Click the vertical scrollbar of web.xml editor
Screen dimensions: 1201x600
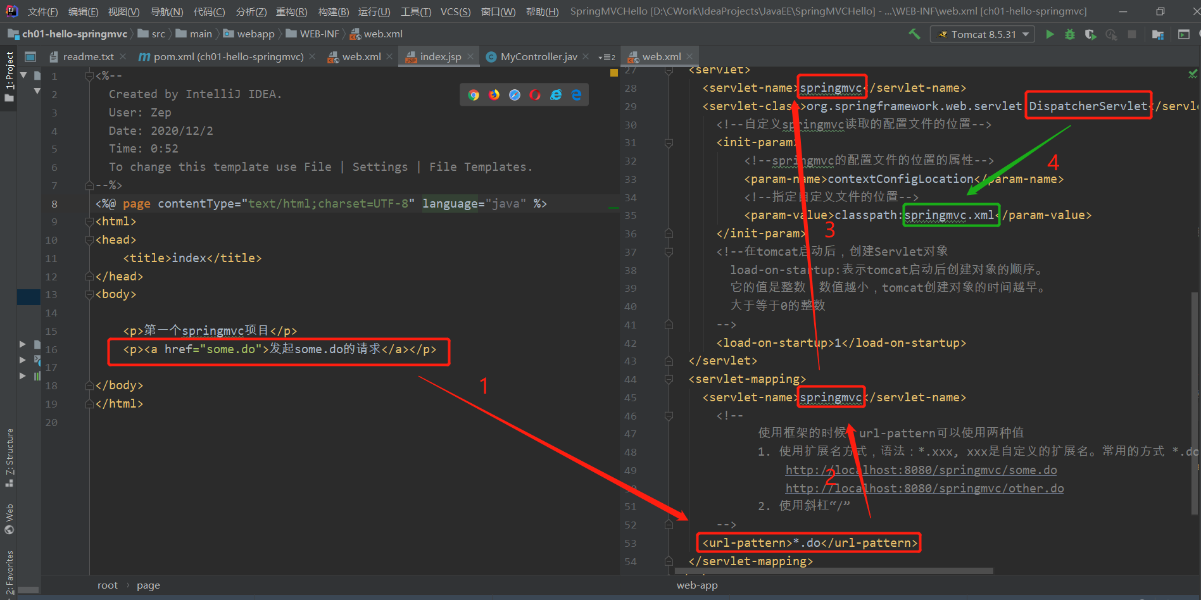point(1195,404)
